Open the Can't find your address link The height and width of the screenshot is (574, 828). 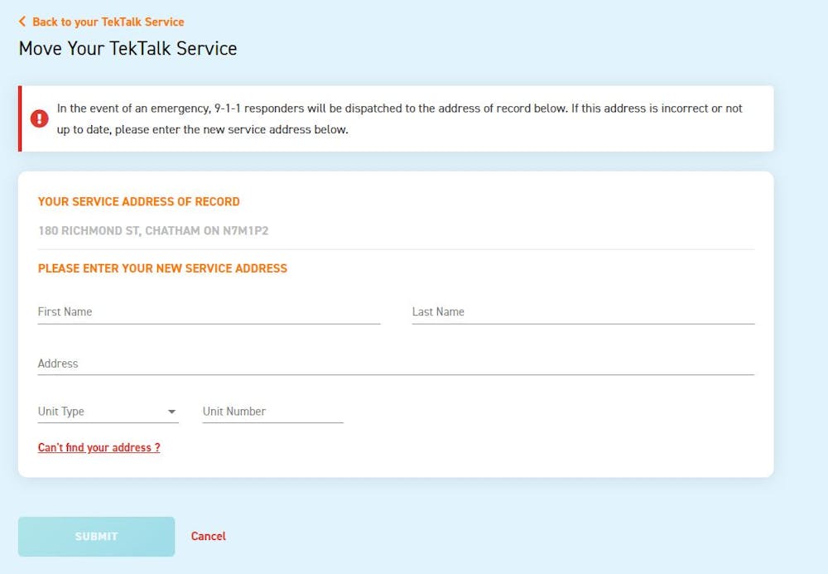pyautogui.click(x=99, y=448)
